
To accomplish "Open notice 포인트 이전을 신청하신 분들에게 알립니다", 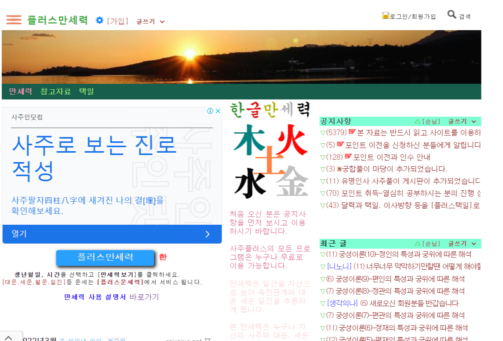I will 413,145.
